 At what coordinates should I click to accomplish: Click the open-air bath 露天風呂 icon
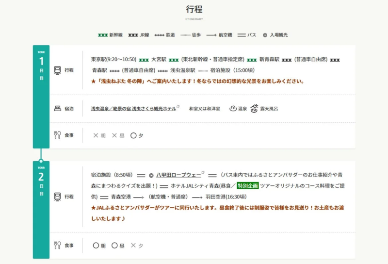point(254,108)
